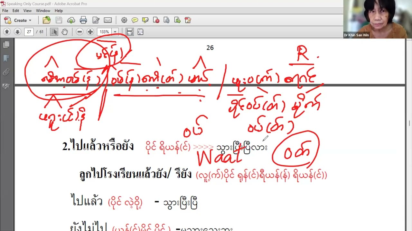412x231 pixels.
Task: Click the sign document pen icon
Action: (x=188, y=20)
